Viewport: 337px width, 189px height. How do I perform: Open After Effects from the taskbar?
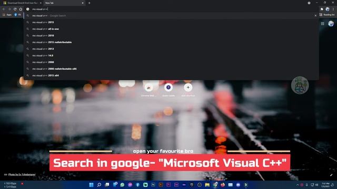coord(176,185)
